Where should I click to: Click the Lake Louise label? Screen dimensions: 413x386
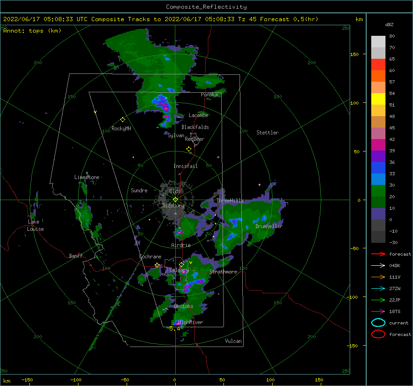click(x=35, y=225)
